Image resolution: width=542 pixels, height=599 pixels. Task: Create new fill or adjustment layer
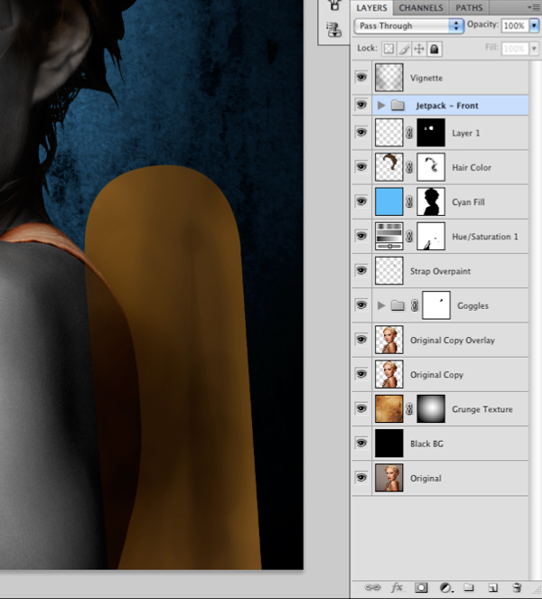445,587
